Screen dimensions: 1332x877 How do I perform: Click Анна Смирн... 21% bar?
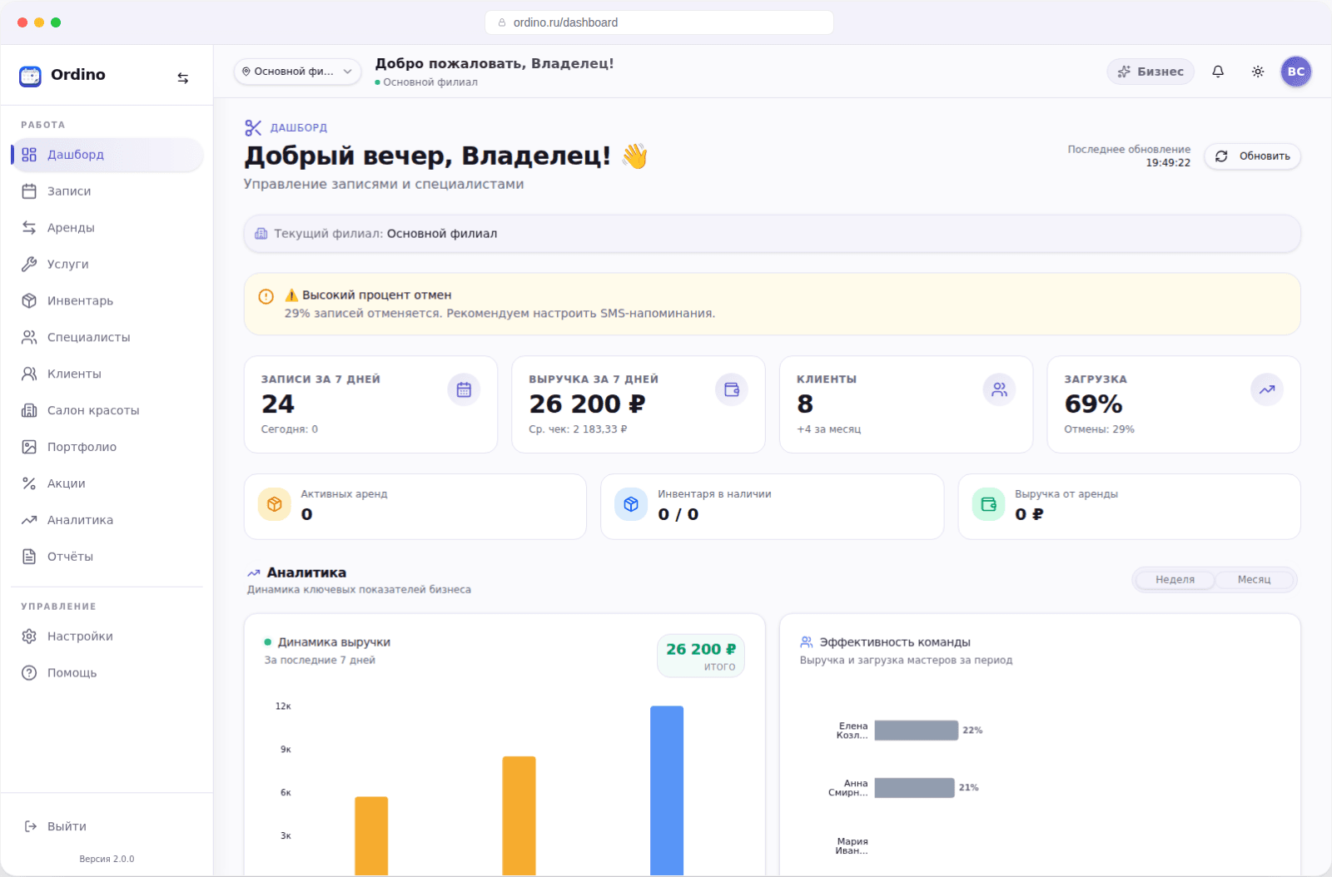[914, 788]
